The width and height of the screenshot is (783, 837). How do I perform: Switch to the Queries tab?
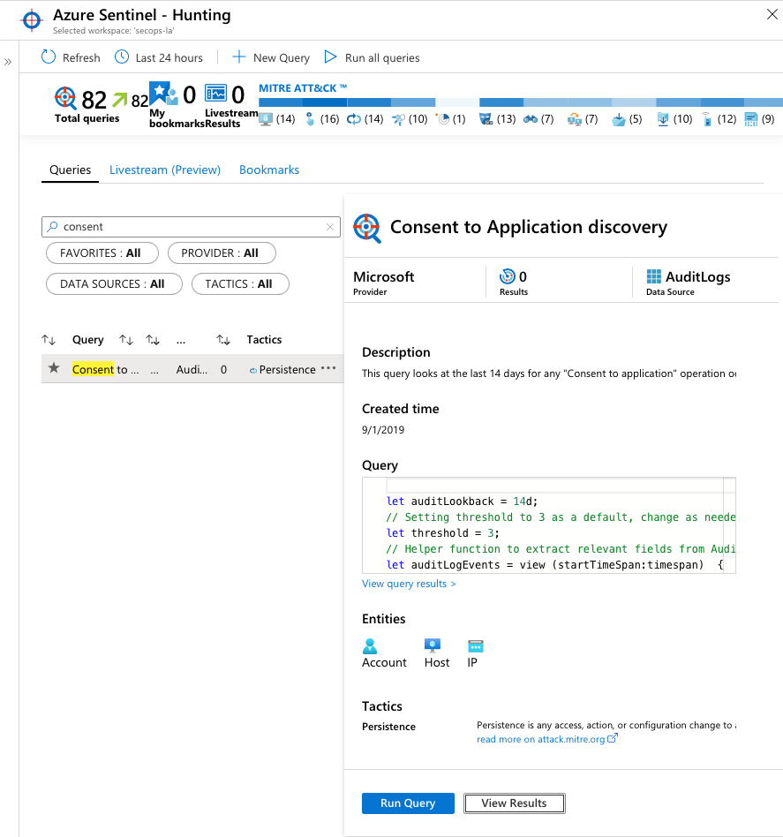pos(70,170)
